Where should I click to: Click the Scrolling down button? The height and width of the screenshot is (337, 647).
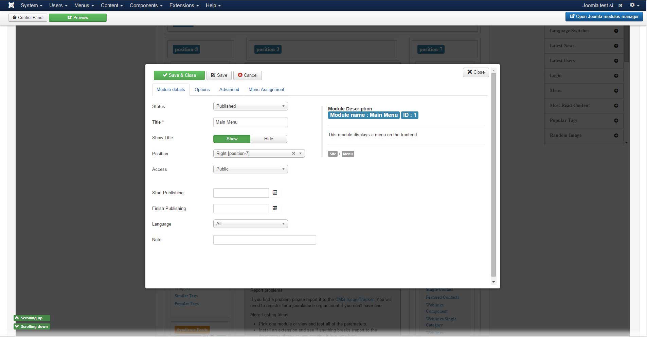pyautogui.click(x=32, y=326)
